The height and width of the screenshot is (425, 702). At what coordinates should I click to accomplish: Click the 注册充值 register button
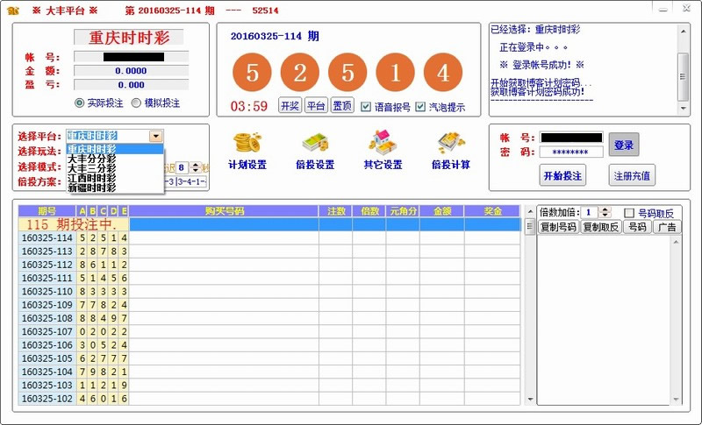(x=632, y=175)
